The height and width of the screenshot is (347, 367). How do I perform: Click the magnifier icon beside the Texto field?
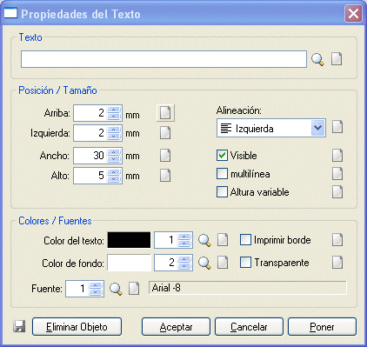point(317,59)
